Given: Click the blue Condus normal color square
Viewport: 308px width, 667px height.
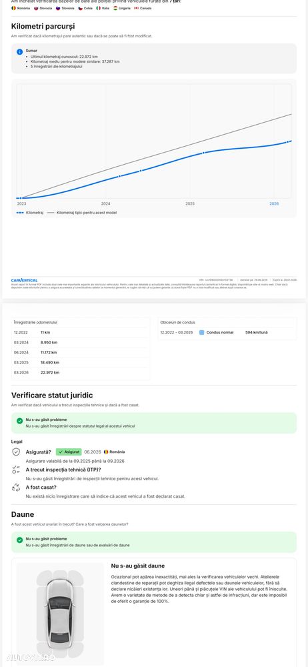Looking at the screenshot, I should tap(201, 332).
